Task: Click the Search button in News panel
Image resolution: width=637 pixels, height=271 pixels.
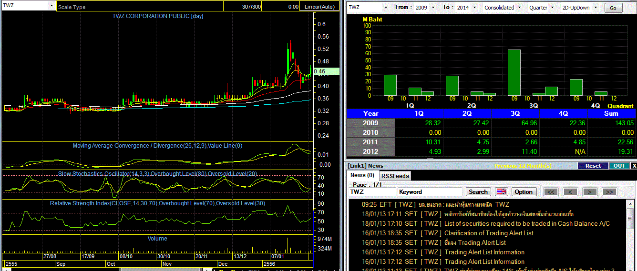Action: [478, 192]
